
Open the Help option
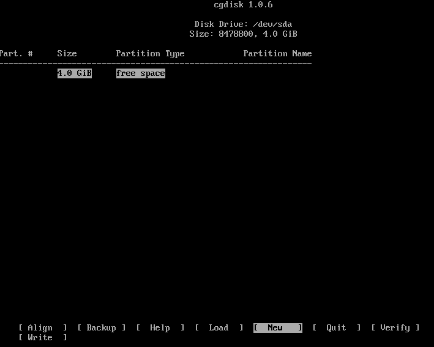pos(160,327)
